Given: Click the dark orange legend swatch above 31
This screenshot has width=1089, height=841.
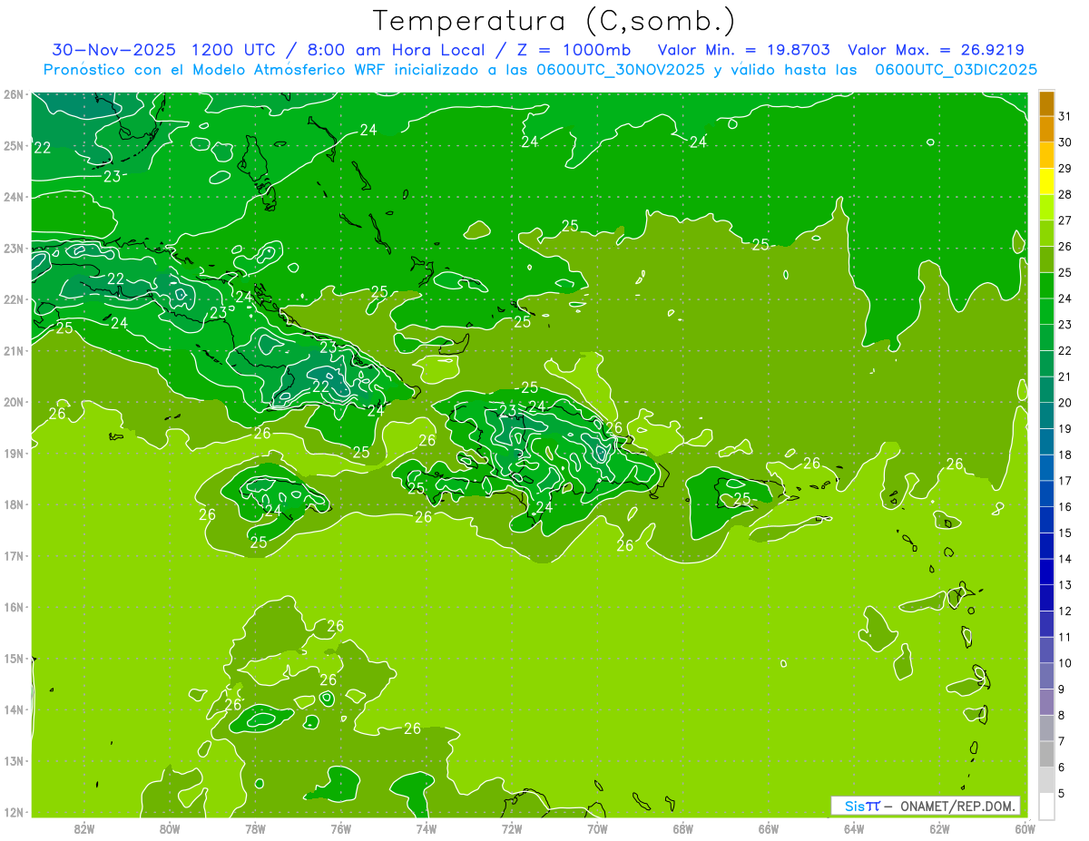Looking at the screenshot, I should click(1046, 103).
